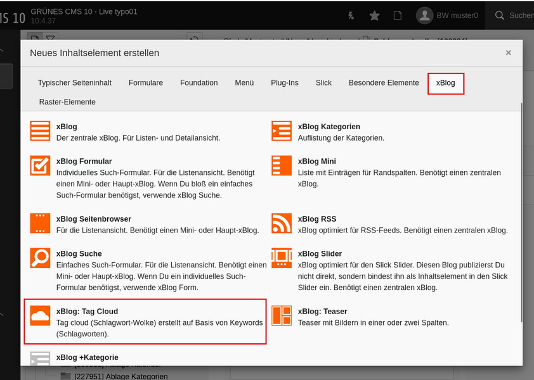Click the xBlog Formular checkmark icon

[x=40, y=165]
